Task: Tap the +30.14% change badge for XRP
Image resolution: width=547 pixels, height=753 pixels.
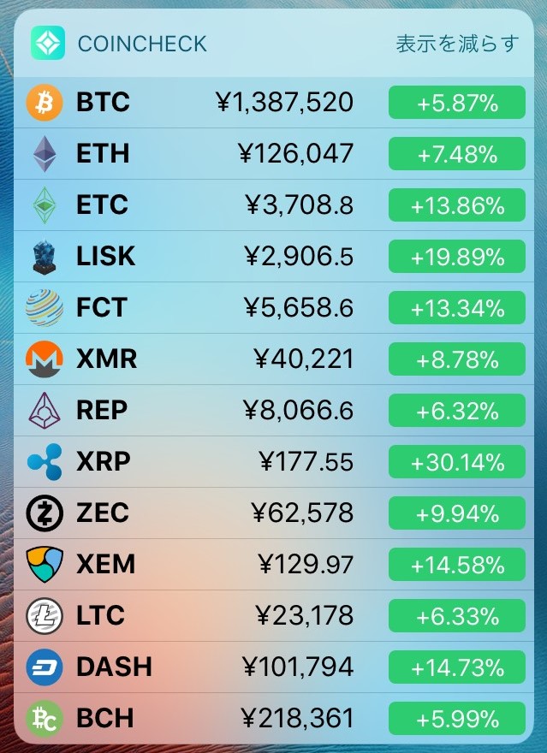Action: (457, 462)
